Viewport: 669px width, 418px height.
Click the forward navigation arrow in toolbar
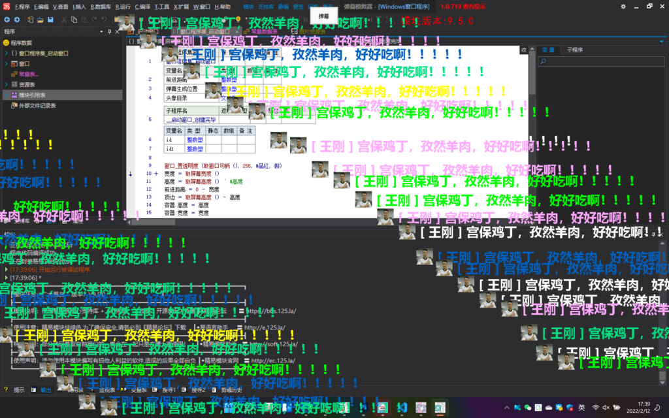[x=16, y=20]
